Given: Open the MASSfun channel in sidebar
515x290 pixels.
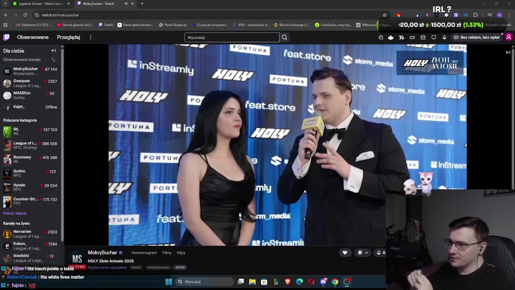Looking at the screenshot, I should pos(31,95).
